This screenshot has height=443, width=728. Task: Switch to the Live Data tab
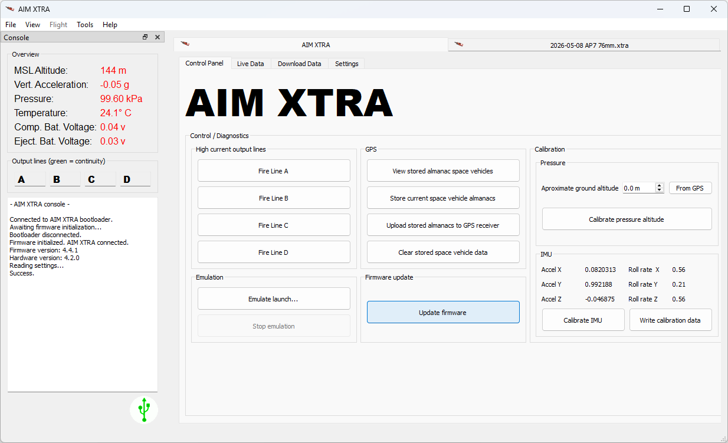point(251,64)
